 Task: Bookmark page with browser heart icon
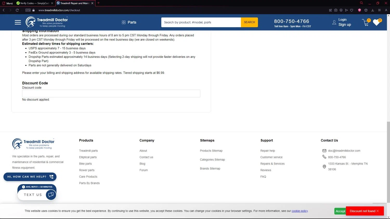[352, 10]
